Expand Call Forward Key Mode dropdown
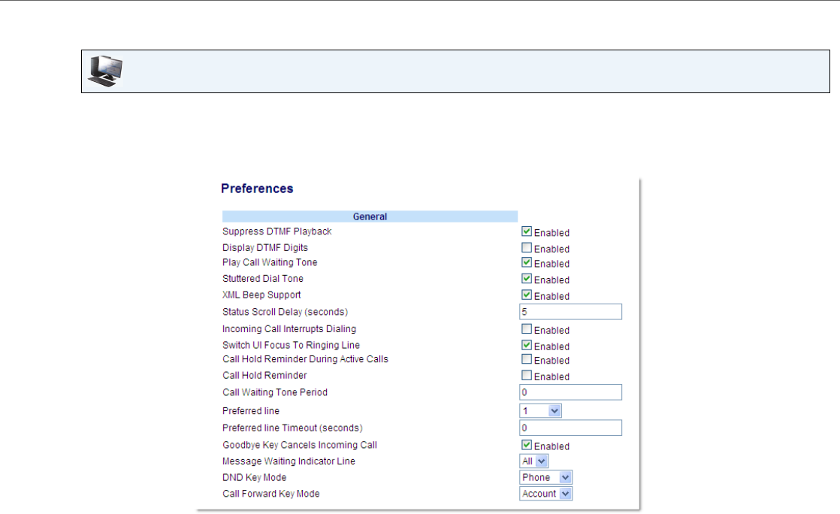The width and height of the screenshot is (840, 514). coord(546,494)
